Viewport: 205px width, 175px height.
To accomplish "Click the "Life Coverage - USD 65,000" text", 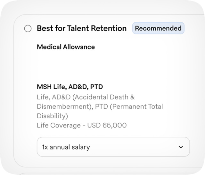I will pyautogui.click(x=82, y=125).
